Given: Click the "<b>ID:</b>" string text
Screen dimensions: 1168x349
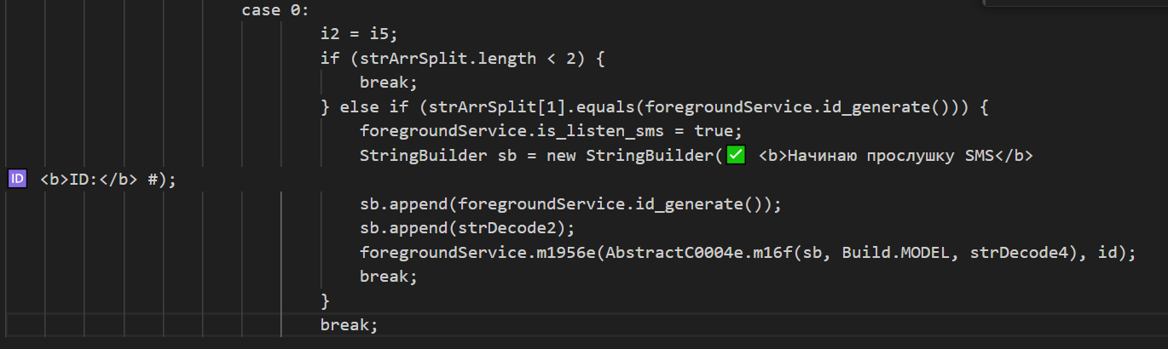Looking at the screenshot, I should click(x=89, y=180).
